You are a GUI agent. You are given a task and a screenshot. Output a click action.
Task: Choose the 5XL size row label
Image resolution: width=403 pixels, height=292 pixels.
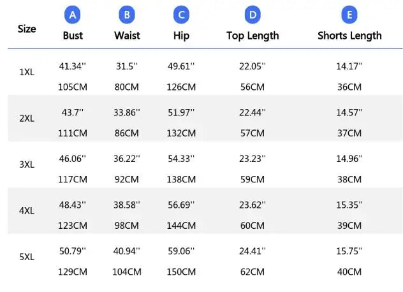coord(27,257)
